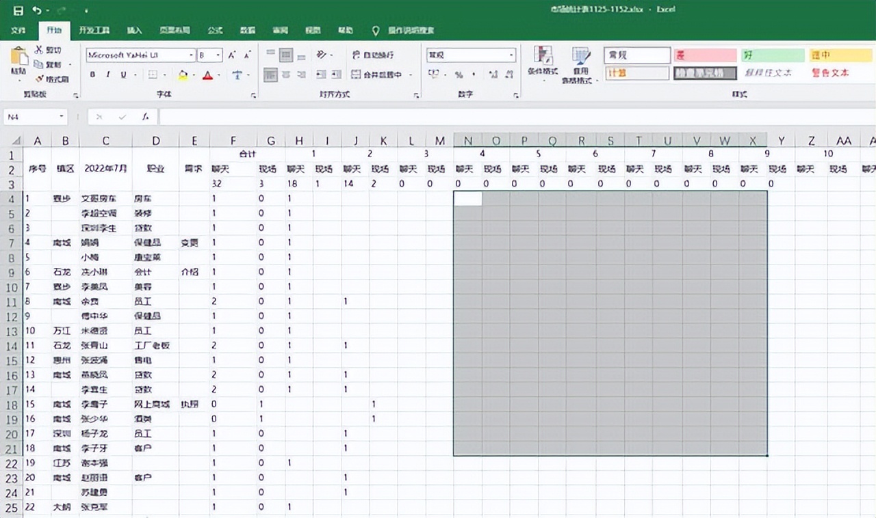Center text horizontally in cells
876x518 pixels.
pos(286,74)
